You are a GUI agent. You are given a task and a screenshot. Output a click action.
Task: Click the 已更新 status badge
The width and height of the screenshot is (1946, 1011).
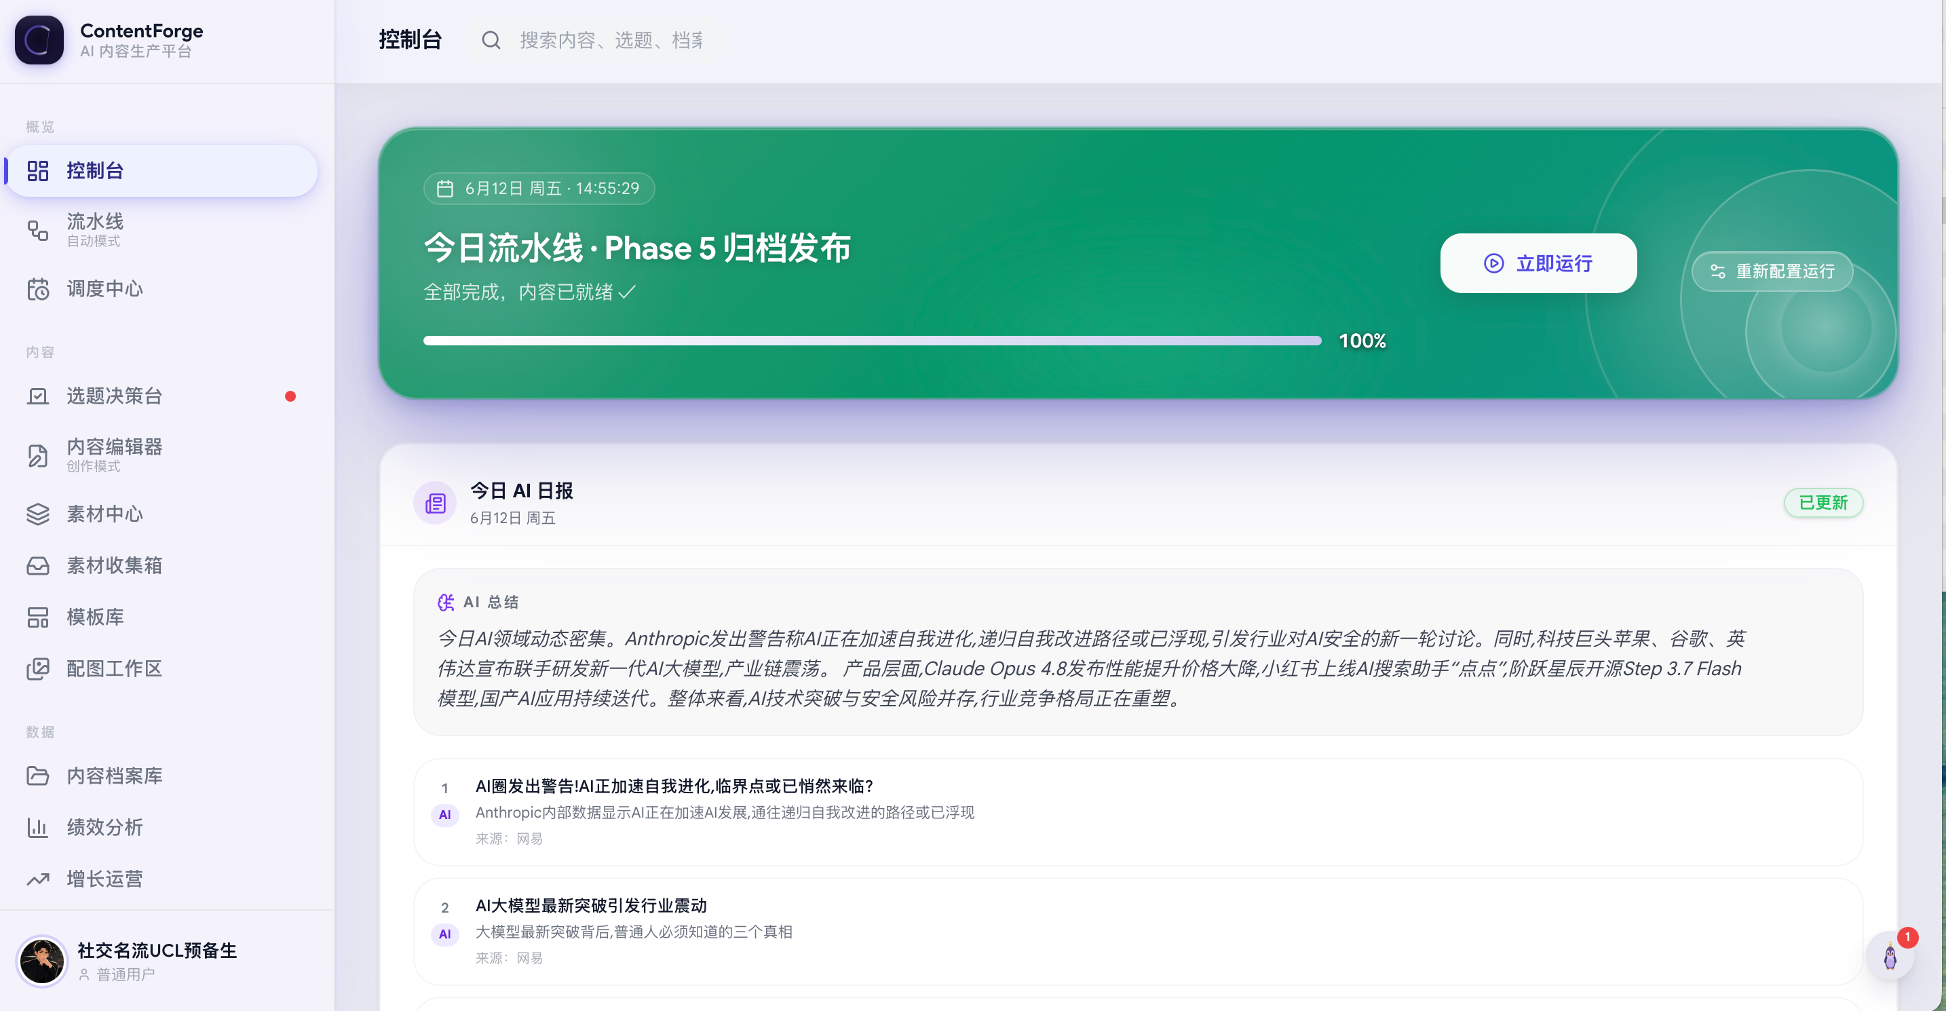[1823, 503]
